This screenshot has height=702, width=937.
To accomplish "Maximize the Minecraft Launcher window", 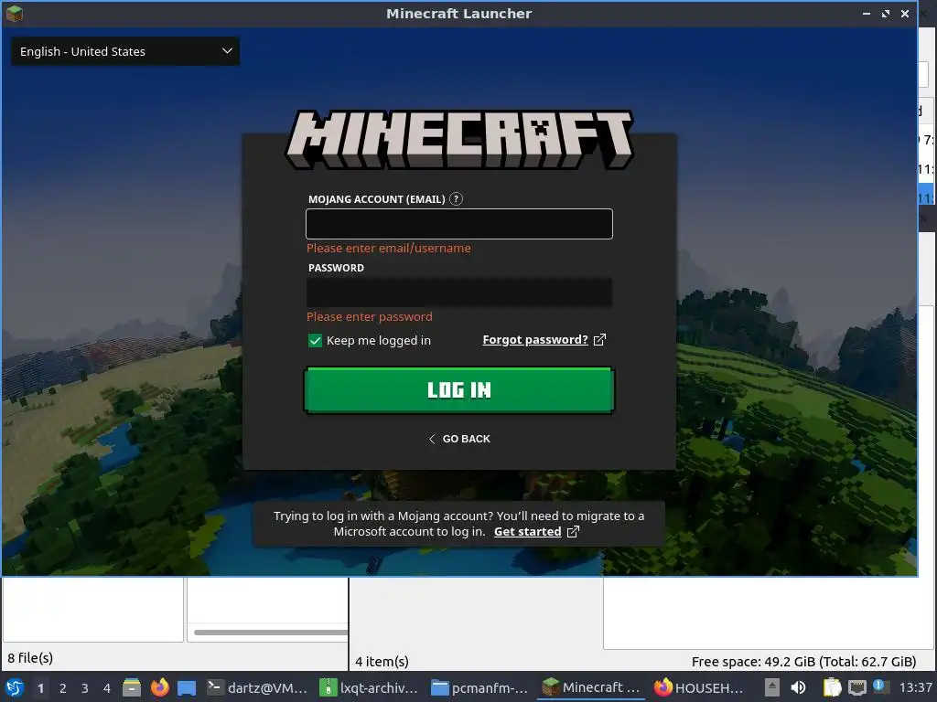I will (885, 13).
